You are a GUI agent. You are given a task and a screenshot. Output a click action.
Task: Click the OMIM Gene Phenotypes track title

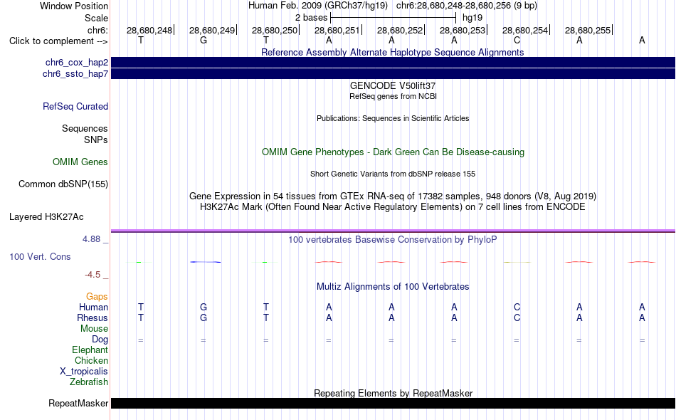tap(393, 152)
